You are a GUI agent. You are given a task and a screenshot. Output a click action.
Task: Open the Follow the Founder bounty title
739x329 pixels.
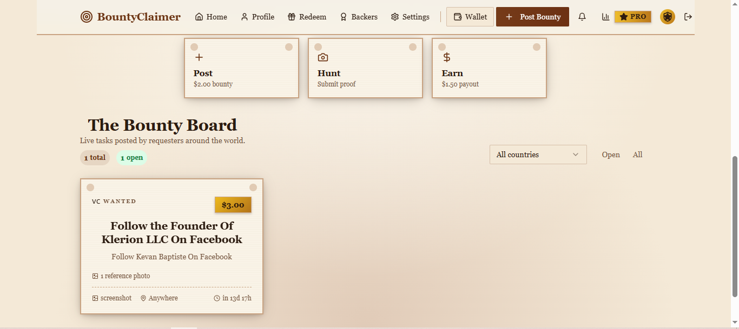pos(172,232)
